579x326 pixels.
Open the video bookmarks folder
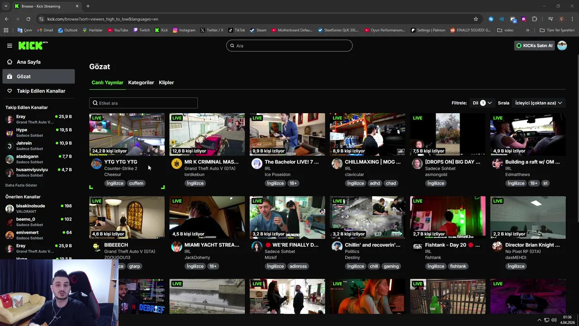click(x=505, y=30)
